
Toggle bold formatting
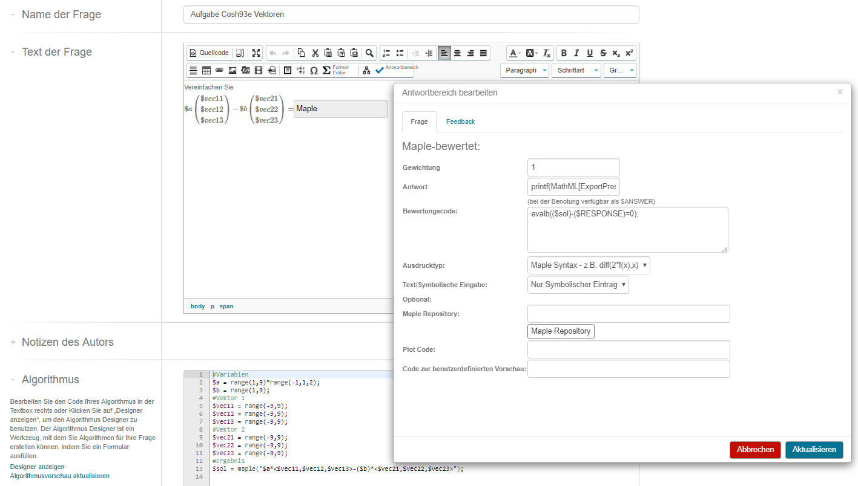pyautogui.click(x=564, y=53)
